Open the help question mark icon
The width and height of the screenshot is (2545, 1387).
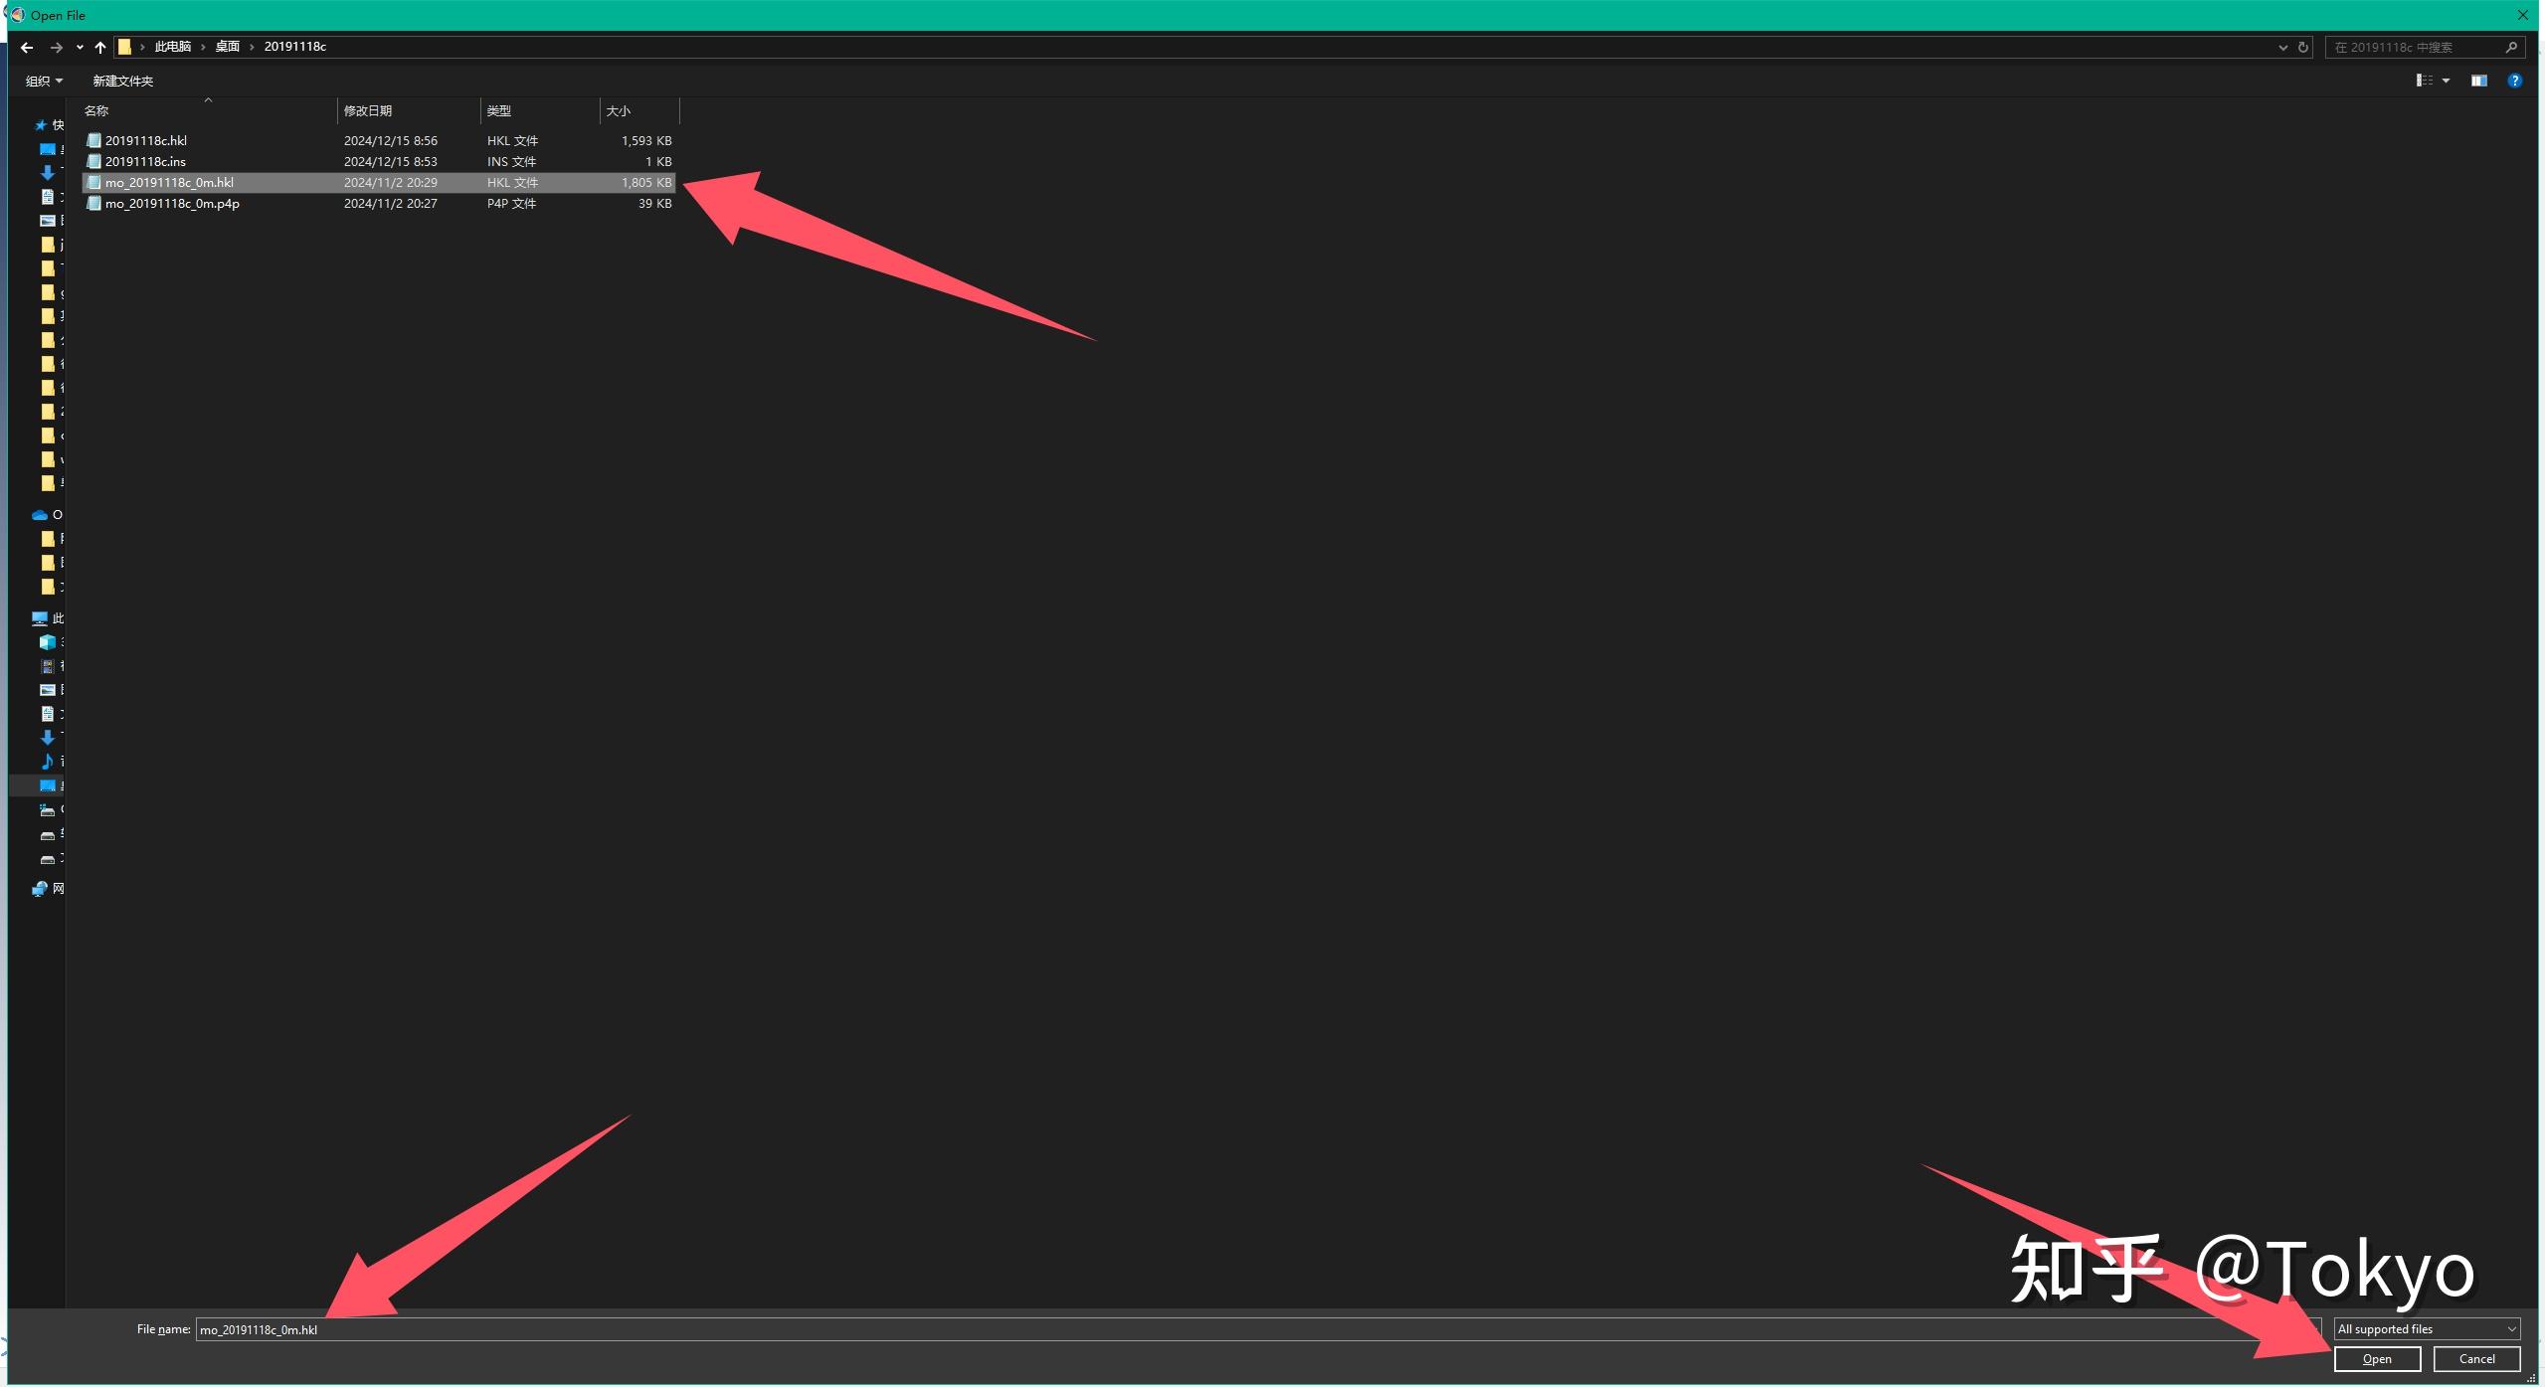[2514, 81]
